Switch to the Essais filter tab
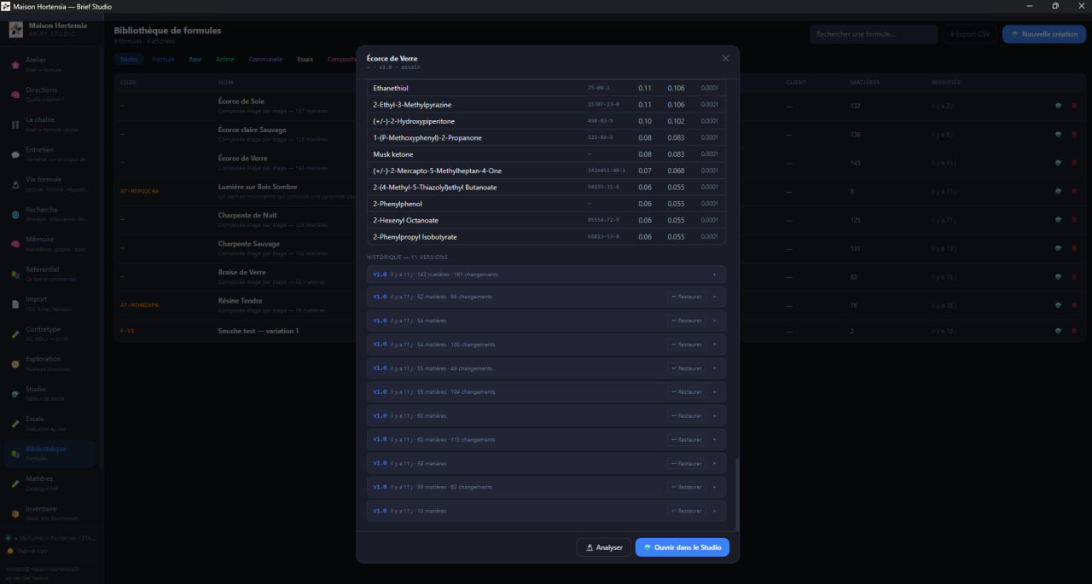 305,60
